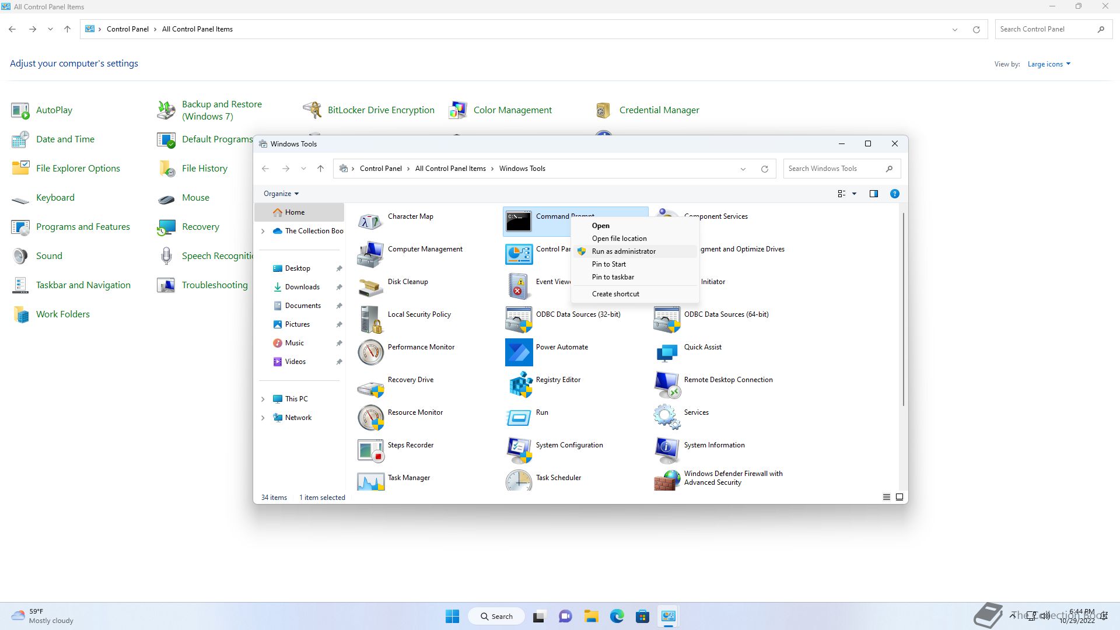Open Services gears icon

tap(667, 417)
